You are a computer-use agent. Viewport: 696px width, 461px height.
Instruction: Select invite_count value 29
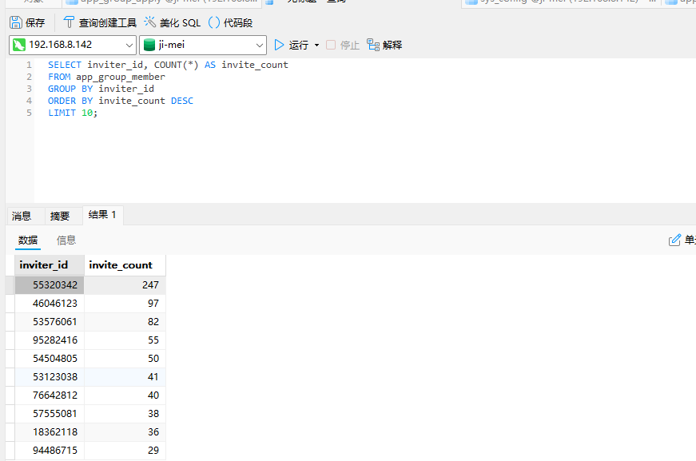point(125,451)
